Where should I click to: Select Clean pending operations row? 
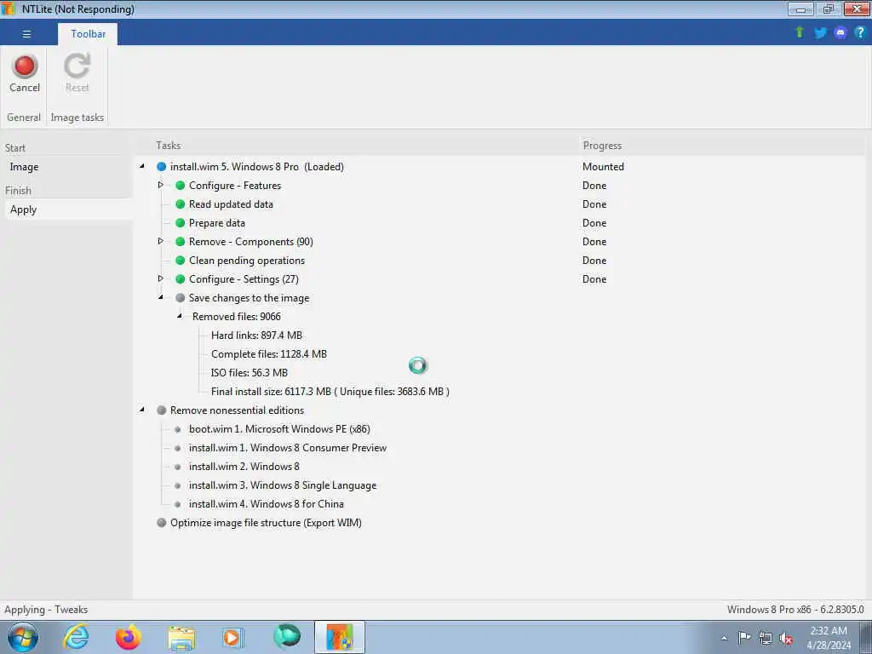pyautogui.click(x=247, y=261)
